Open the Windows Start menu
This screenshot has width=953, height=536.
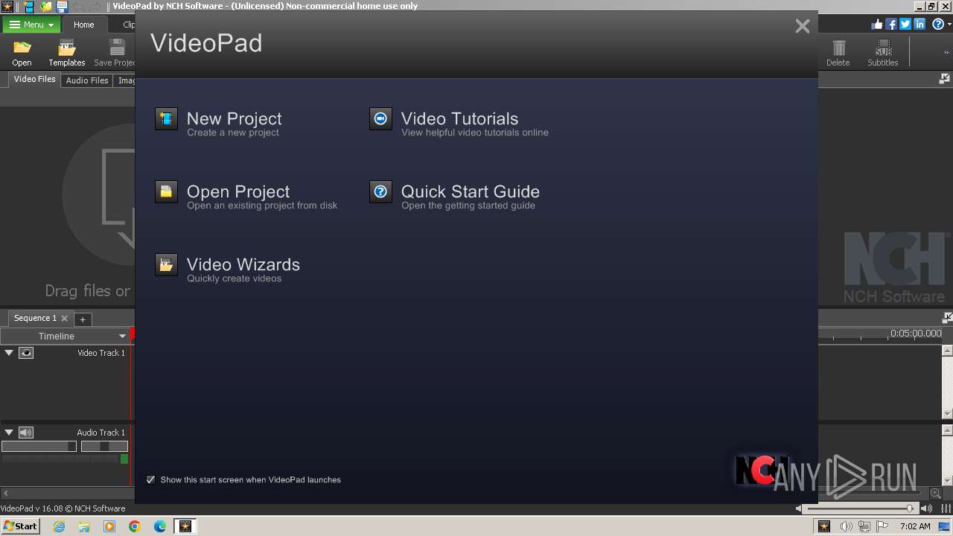tap(20, 526)
